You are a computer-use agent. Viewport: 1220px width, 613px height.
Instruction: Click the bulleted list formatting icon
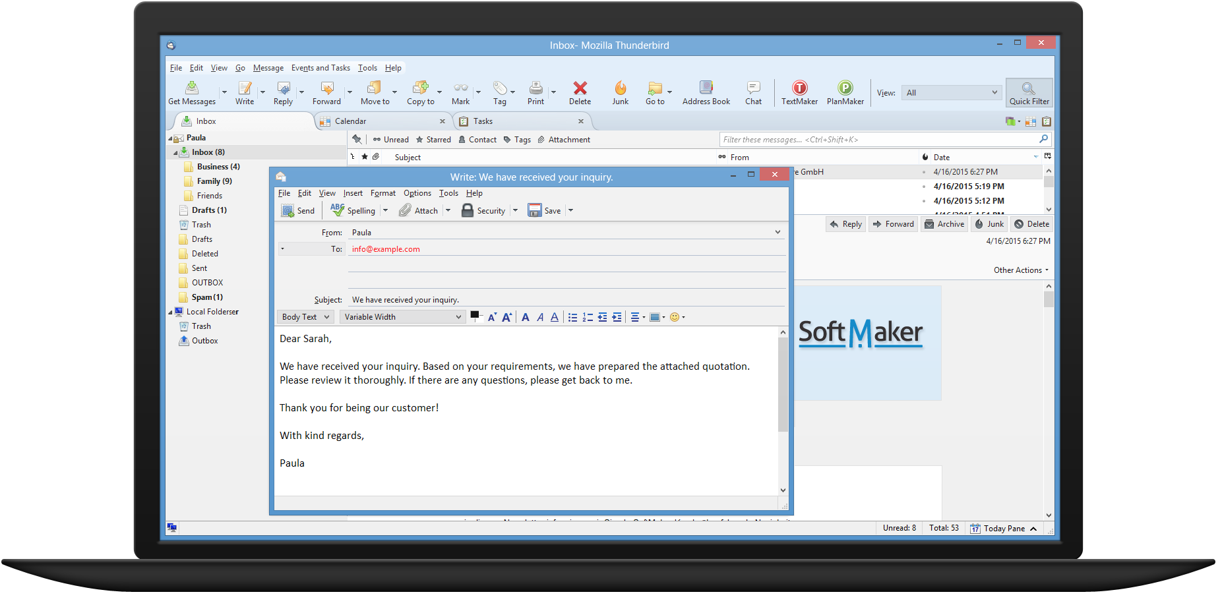point(572,317)
